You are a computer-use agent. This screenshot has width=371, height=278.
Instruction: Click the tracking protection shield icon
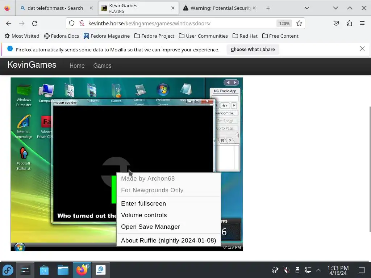click(x=72, y=23)
